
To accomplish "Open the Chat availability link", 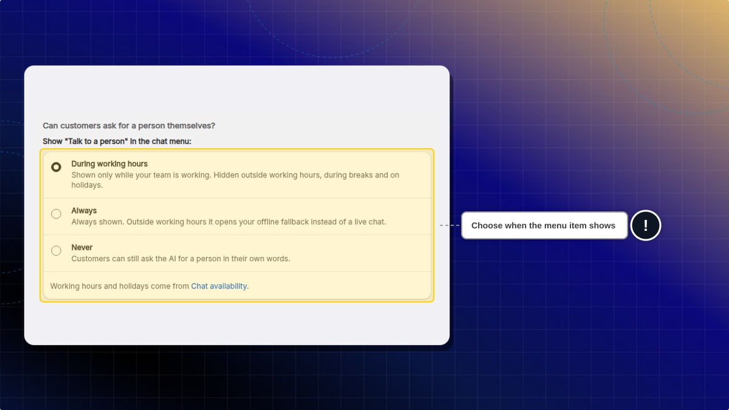I will 219,286.
